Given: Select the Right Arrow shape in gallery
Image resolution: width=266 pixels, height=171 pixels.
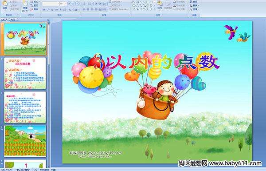Looking at the screenshot, I should [x=148, y=5].
